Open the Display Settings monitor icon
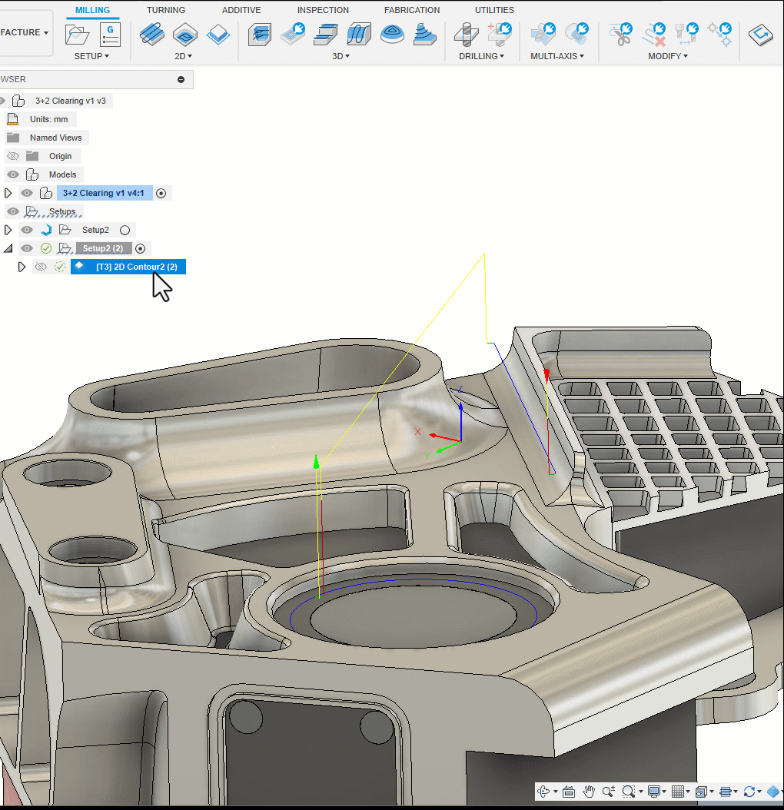Screen dimensions: 784x810 654,792
